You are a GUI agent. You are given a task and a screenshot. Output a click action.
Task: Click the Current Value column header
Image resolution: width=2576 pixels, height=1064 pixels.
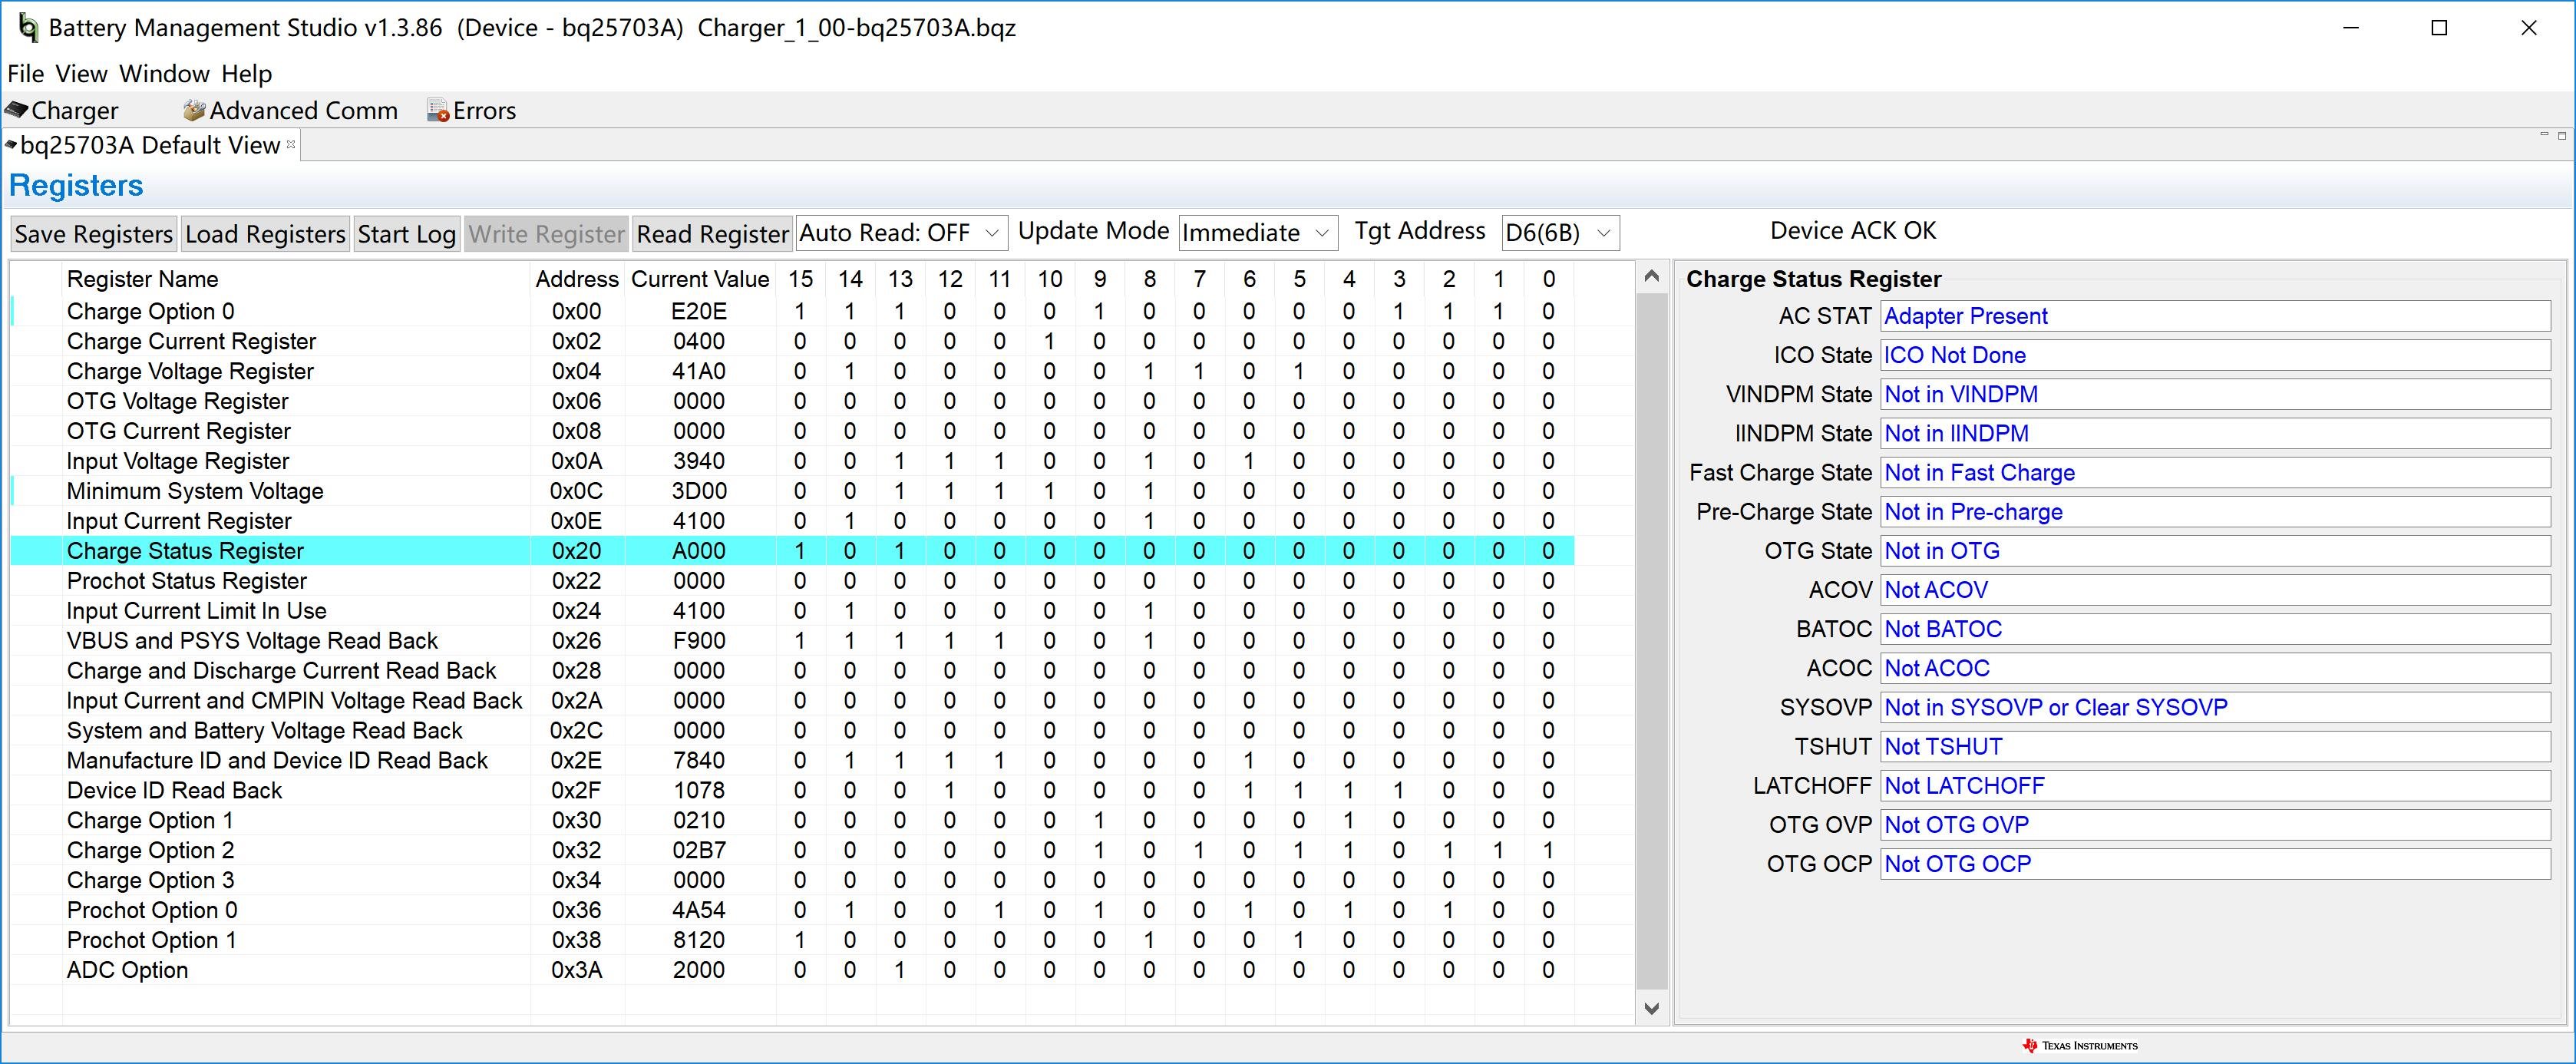(x=700, y=279)
